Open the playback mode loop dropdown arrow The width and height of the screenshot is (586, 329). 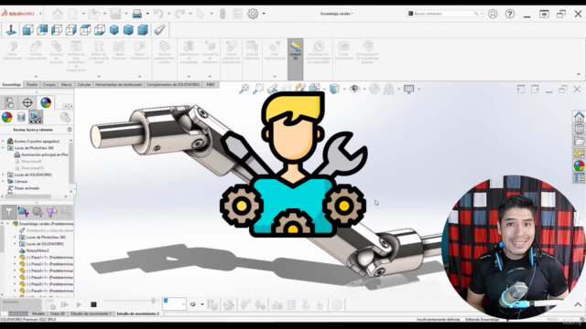(202, 304)
